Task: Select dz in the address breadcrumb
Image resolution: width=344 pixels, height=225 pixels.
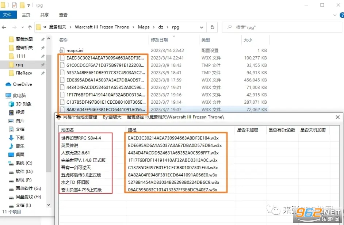Action: 161,27
